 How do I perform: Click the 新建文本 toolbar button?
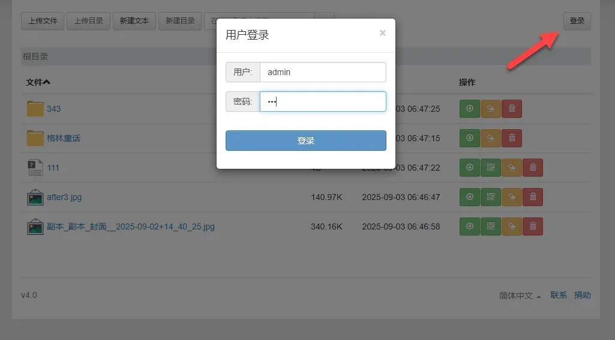click(x=134, y=21)
